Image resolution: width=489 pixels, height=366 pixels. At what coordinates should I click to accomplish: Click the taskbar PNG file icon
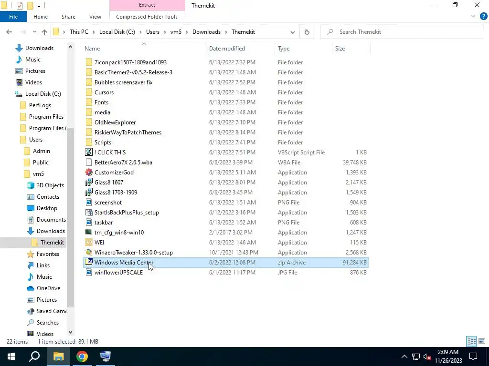point(89,222)
